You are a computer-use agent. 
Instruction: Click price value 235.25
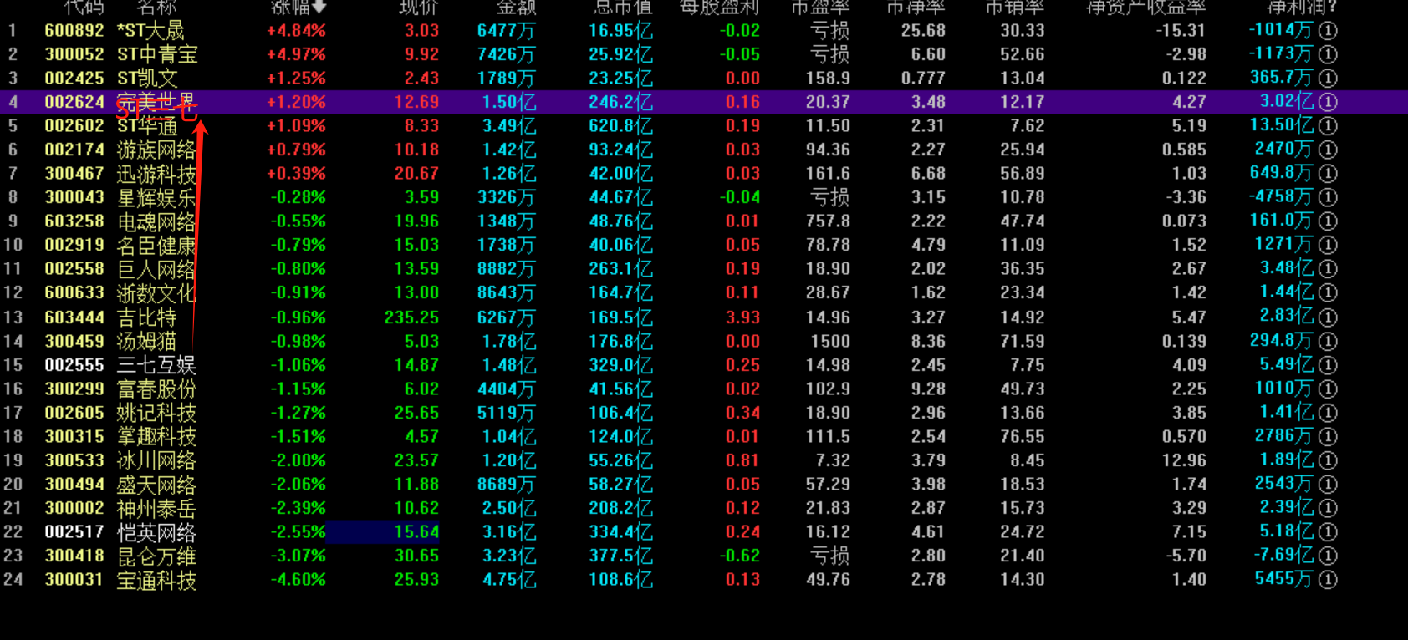[411, 317]
